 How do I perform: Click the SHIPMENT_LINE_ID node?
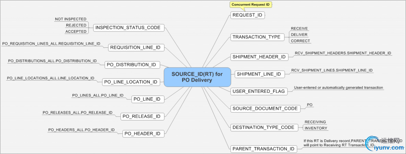259,74
